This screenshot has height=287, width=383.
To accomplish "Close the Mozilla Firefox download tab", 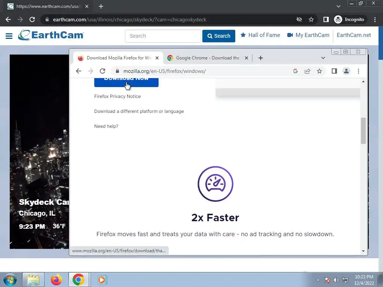I will coord(157,58).
